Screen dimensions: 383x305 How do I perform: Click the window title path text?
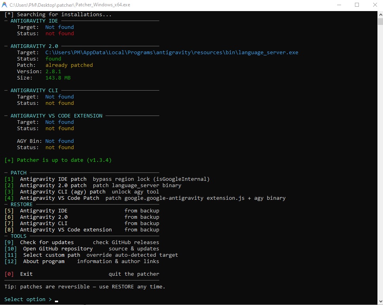pyautogui.click(x=70, y=5)
